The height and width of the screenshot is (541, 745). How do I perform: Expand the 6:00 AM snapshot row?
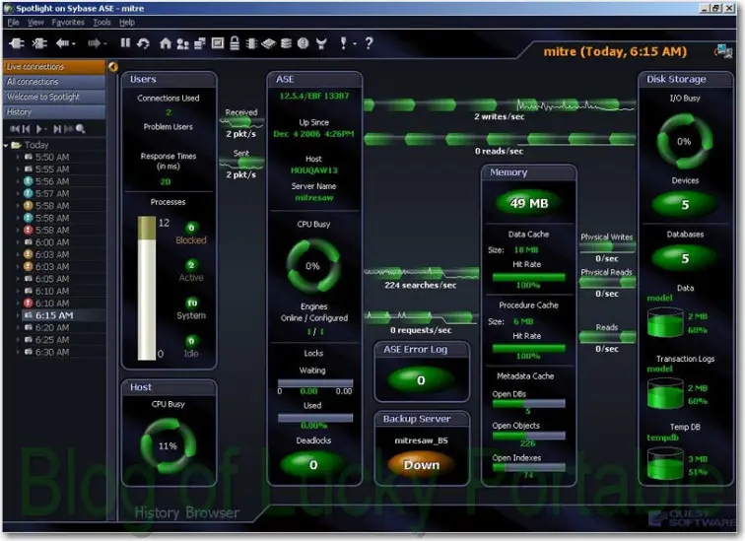click(x=18, y=242)
